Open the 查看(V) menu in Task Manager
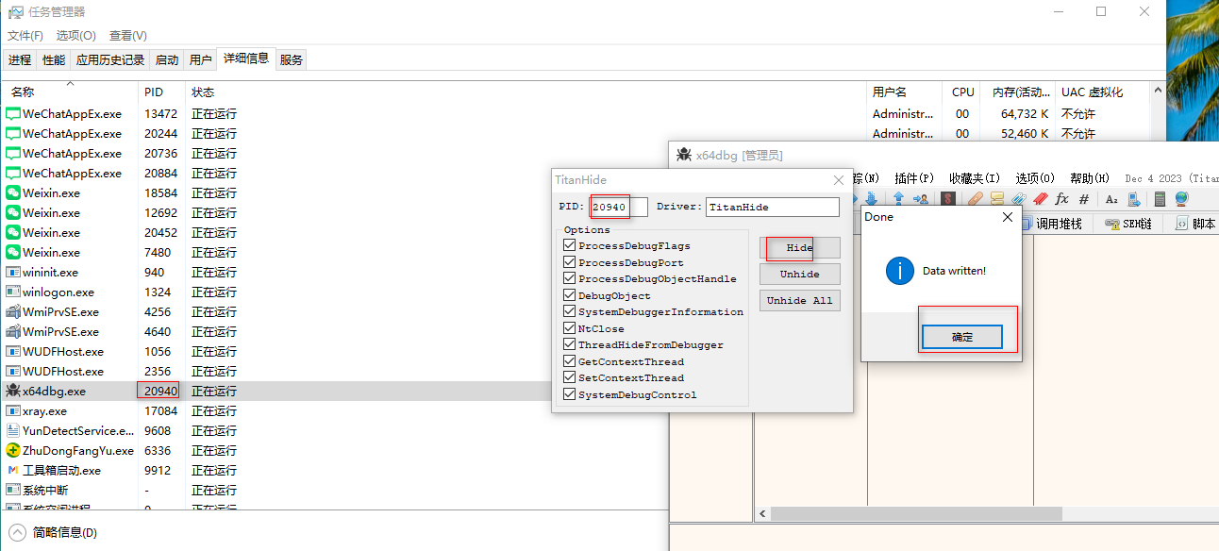The height and width of the screenshot is (551, 1219). click(128, 36)
